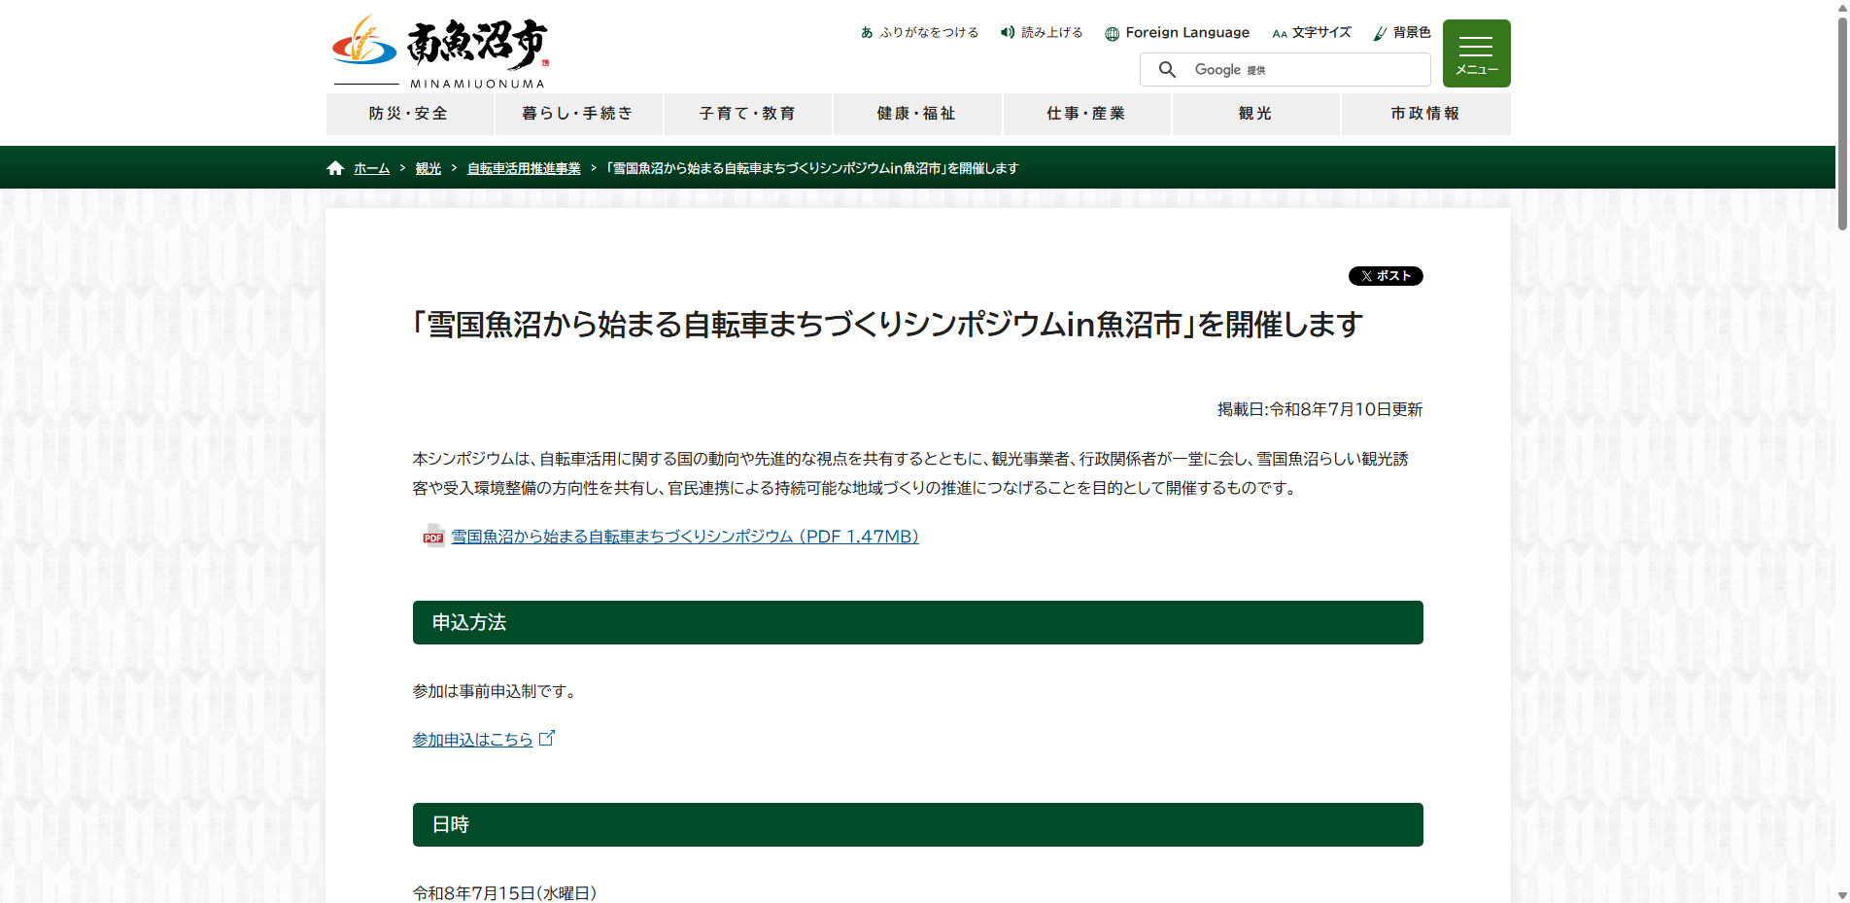Open the green hamburger menu
This screenshot has height=903, width=1850.
[1476, 53]
